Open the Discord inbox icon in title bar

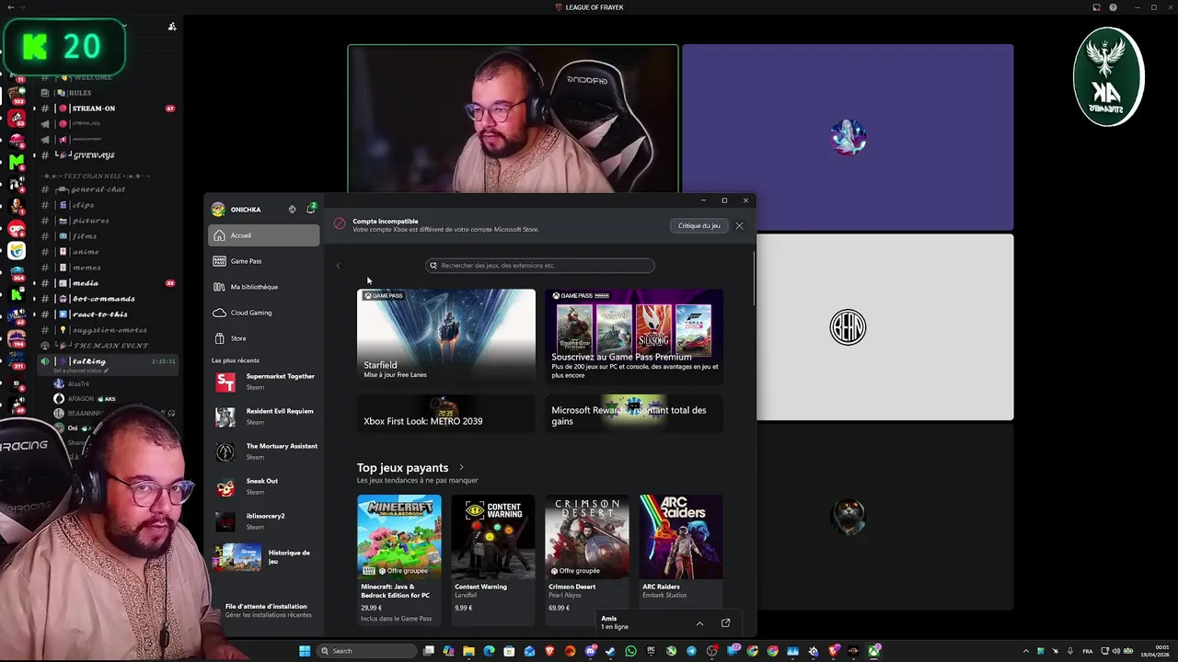click(x=1096, y=7)
